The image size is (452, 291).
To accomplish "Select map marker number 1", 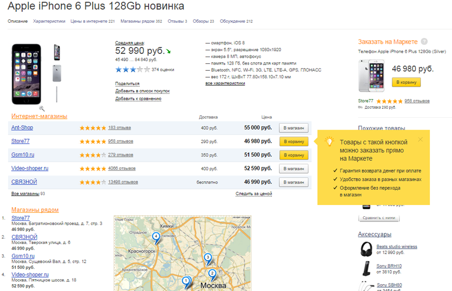I will [x=186, y=283].
